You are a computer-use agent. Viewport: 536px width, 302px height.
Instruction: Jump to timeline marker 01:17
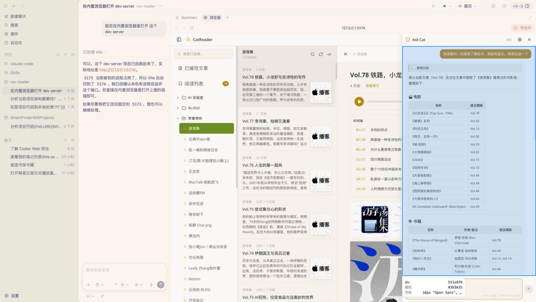(x=360, y=130)
